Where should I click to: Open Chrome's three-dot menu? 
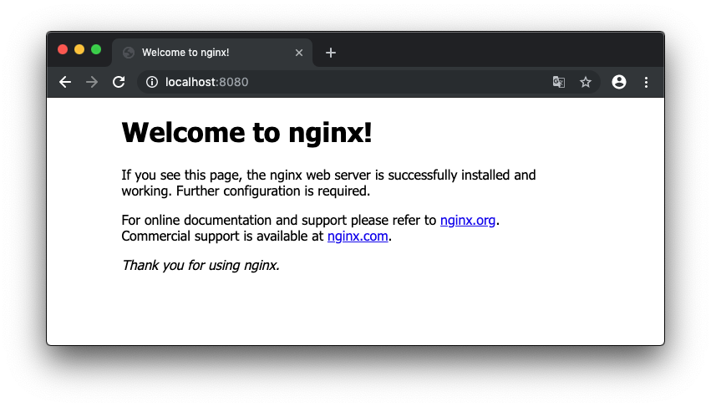pyautogui.click(x=646, y=82)
